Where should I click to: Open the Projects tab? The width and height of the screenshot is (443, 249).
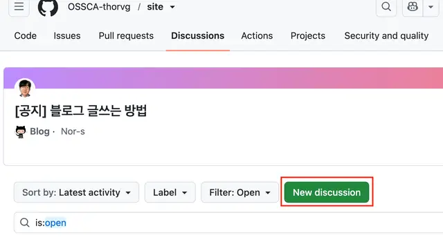[308, 36]
